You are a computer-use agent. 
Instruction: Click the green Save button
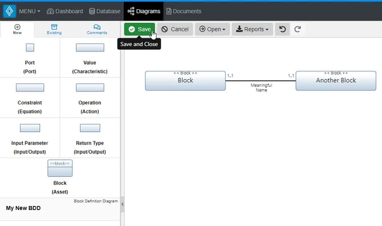pos(139,29)
